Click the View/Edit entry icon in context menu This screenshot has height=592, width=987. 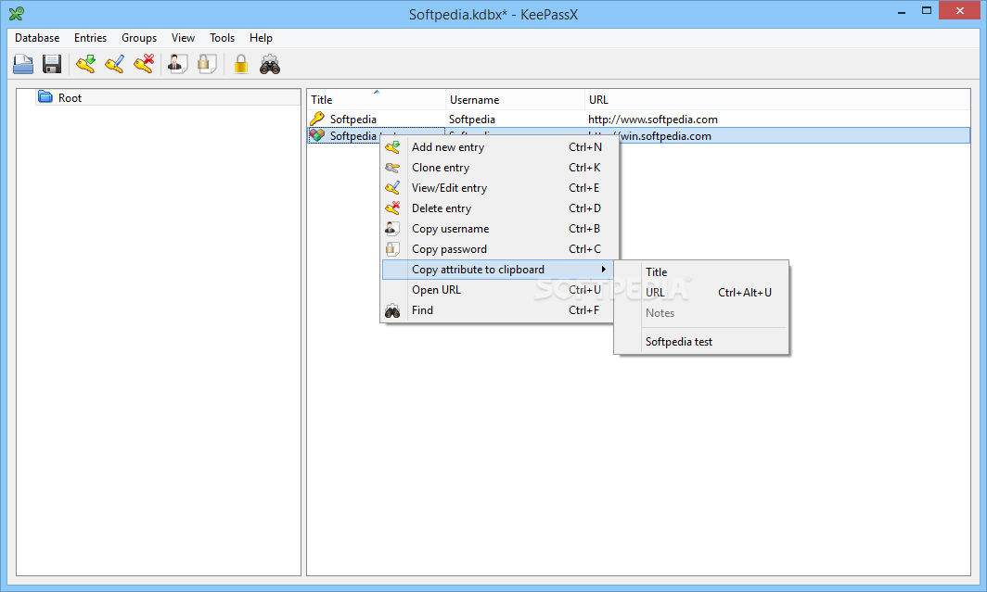click(392, 188)
